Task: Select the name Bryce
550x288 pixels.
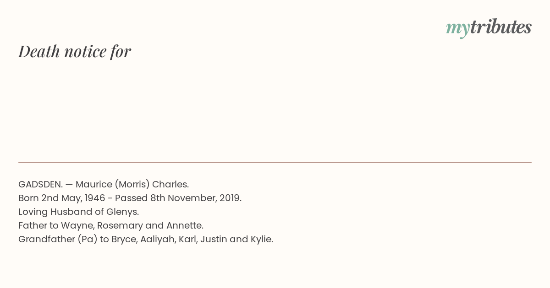Action: [124, 240]
